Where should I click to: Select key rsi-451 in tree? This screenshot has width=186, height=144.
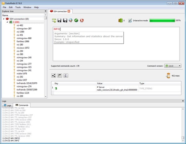coord(20,35)
